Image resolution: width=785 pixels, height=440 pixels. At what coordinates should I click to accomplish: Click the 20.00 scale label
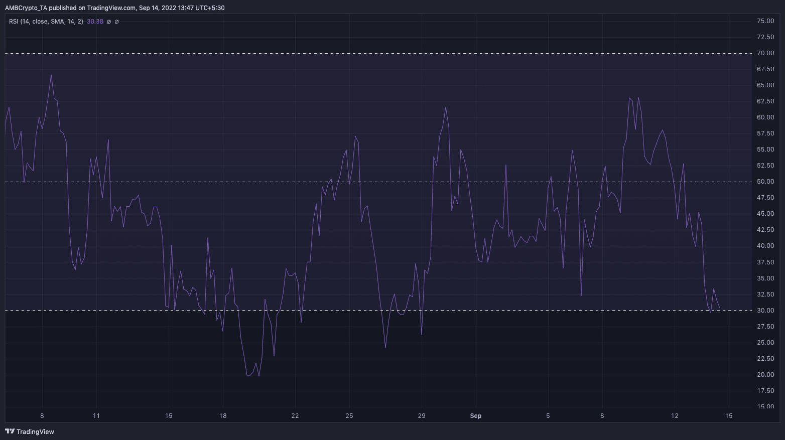(x=765, y=375)
